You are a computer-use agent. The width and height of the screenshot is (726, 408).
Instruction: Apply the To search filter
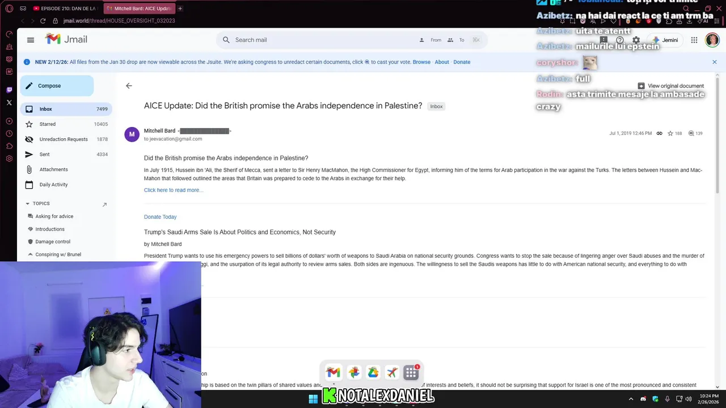pos(456,40)
